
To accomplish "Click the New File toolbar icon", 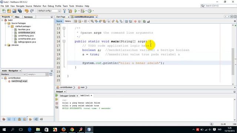I will point(4,11).
